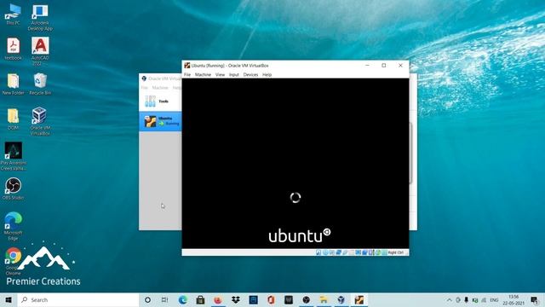Open the Help menu in VM window

[267, 74]
